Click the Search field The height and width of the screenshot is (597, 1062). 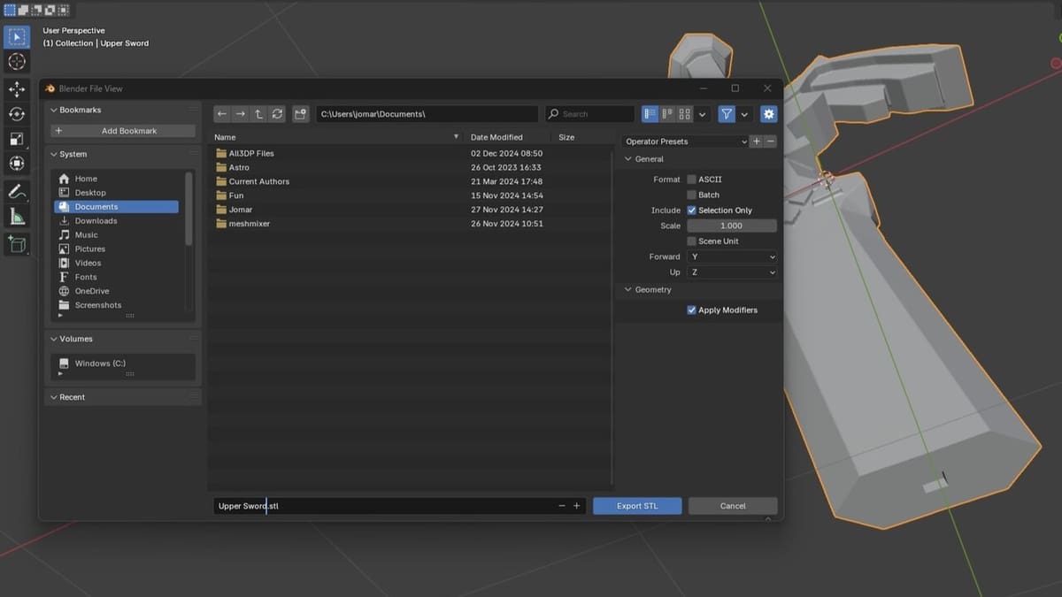tap(589, 114)
